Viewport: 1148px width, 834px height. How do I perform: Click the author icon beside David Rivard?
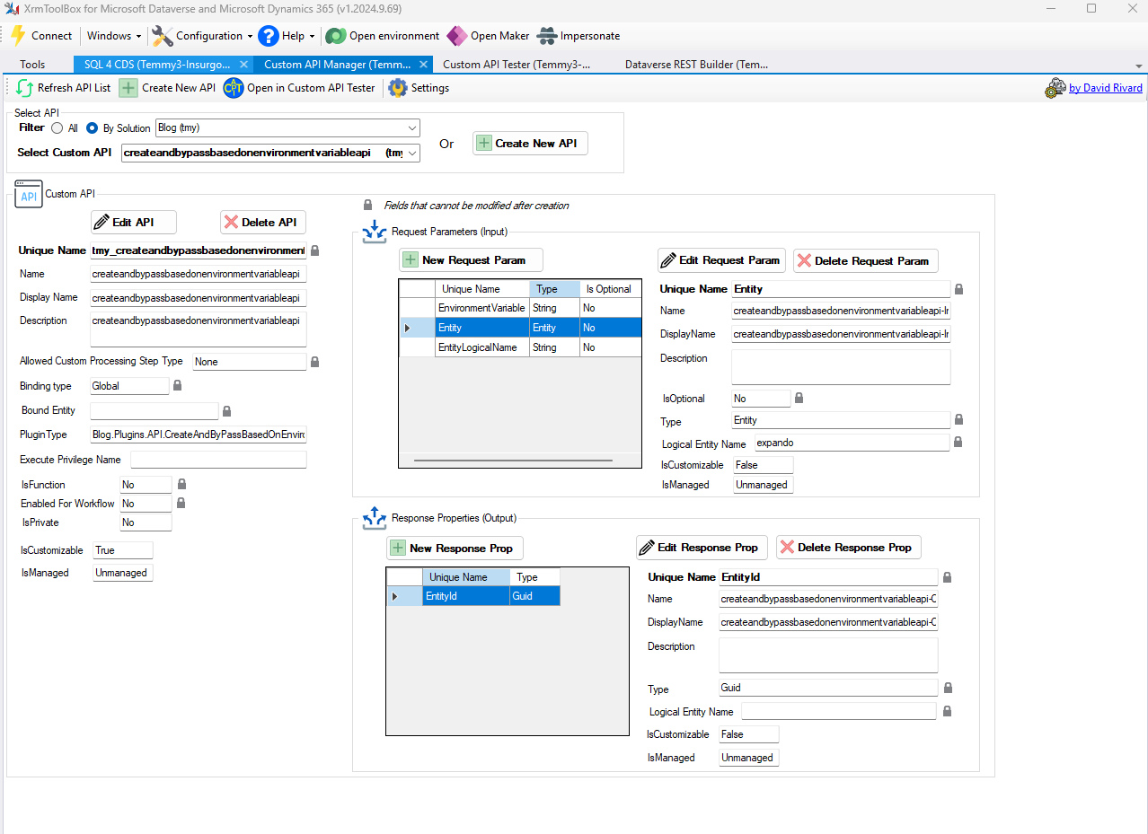coord(1055,88)
